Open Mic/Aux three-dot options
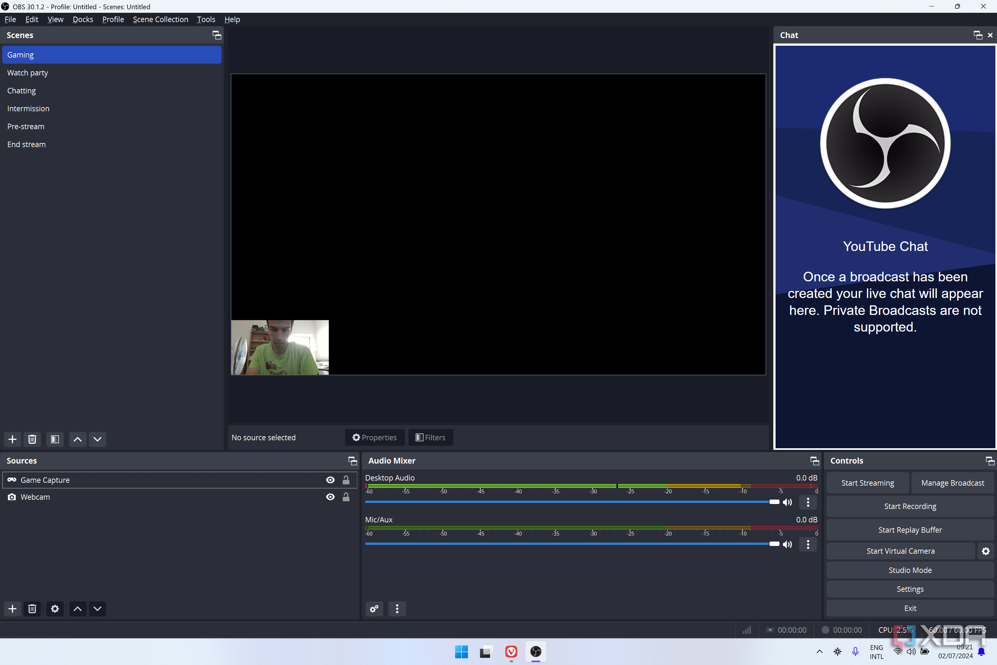The height and width of the screenshot is (665, 997). pyautogui.click(x=808, y=544)
